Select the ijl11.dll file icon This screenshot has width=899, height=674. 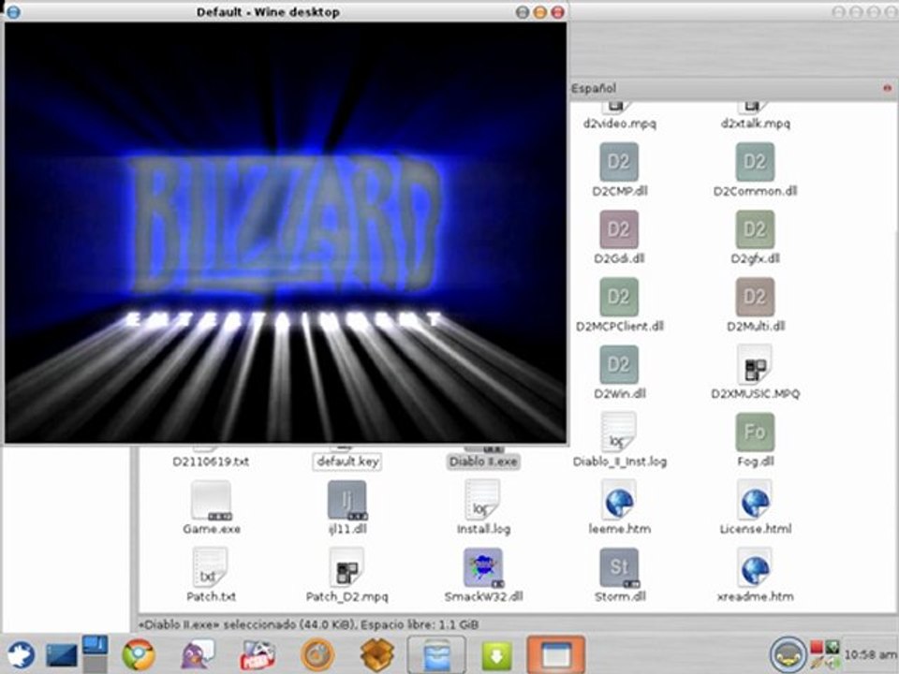click(346, 500)
